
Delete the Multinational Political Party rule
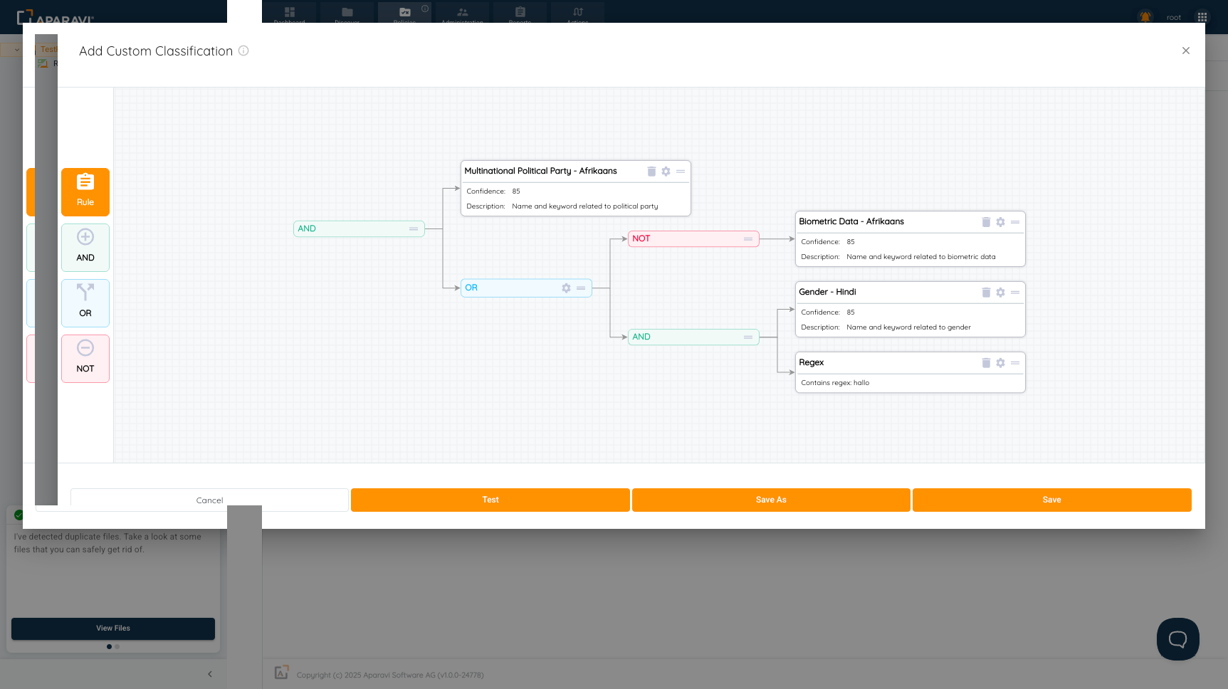pyautogui.click(x=651, y=172)
